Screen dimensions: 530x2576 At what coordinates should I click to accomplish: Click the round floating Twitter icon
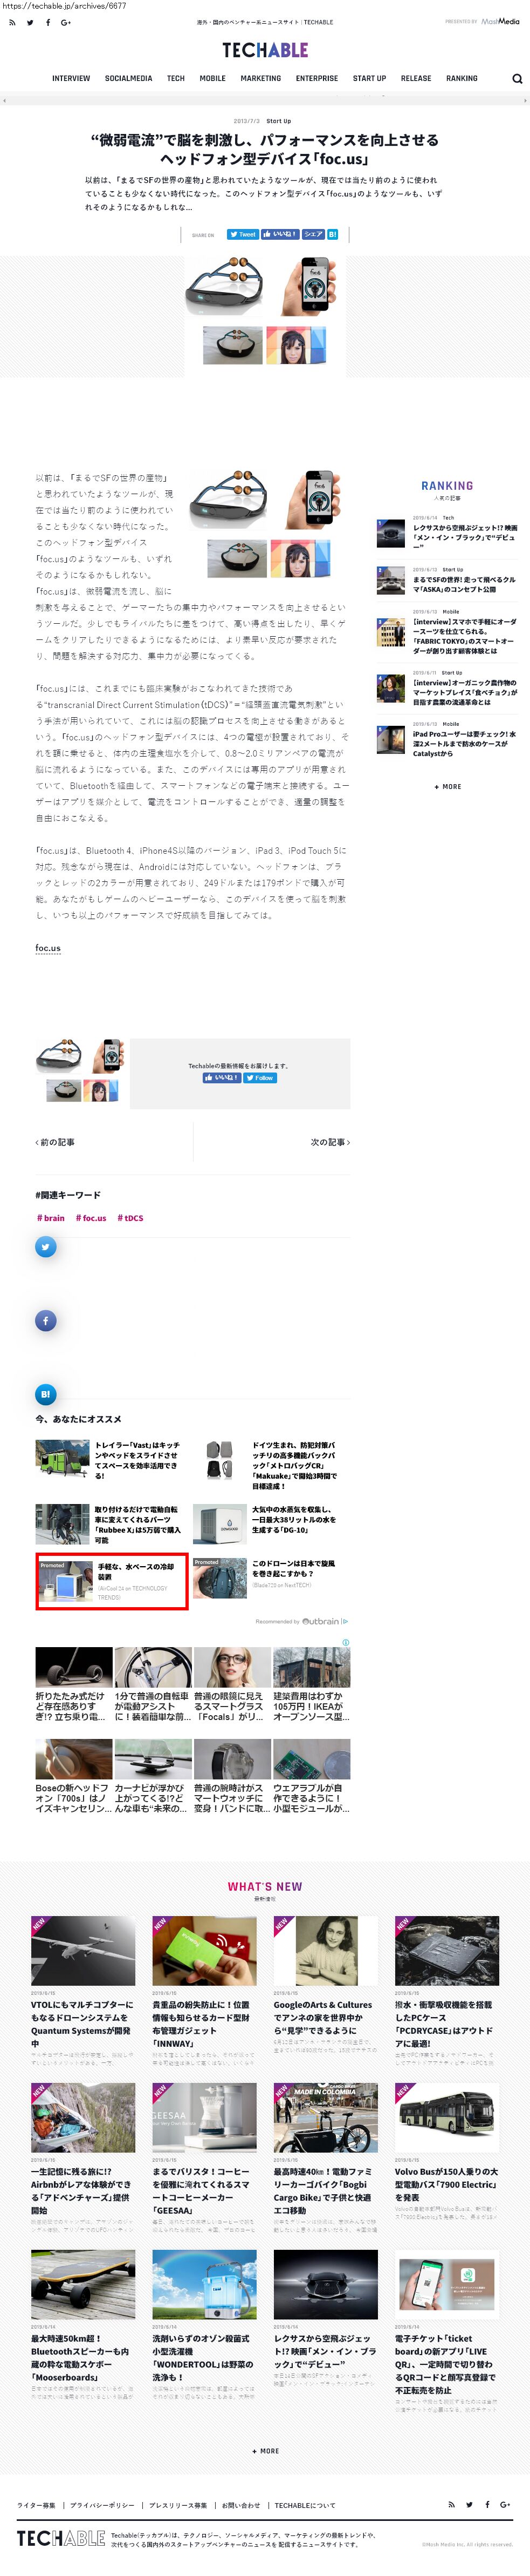coord(46,1246)
